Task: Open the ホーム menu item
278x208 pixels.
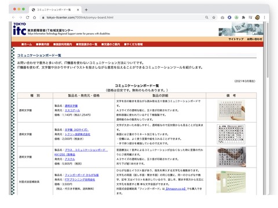Action: point(27,44)
